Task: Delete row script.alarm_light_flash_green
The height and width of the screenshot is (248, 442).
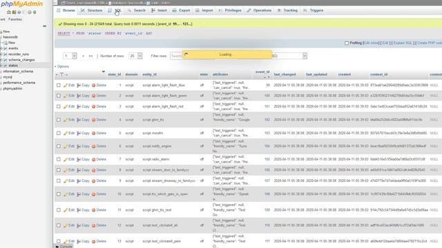Action: (99, 96)
